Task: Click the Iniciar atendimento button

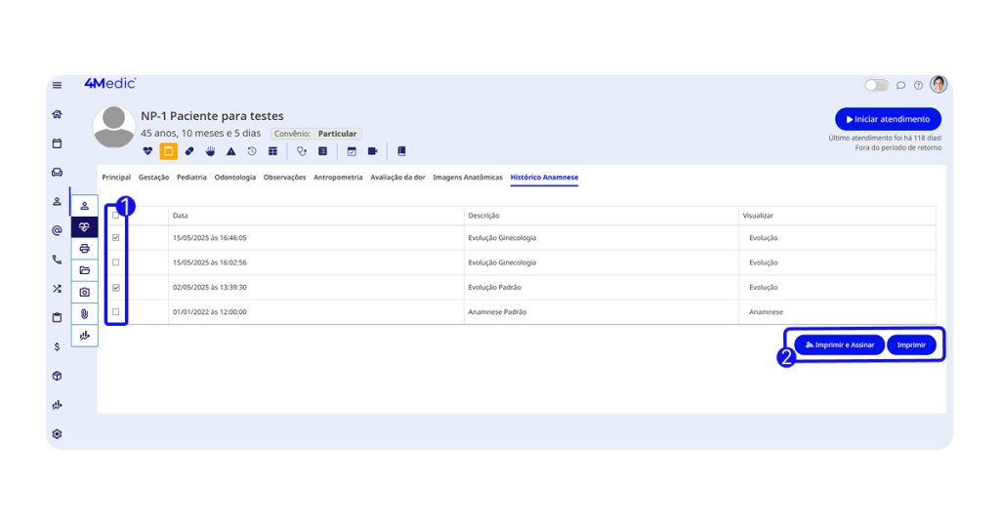Action: pos(888,119)
